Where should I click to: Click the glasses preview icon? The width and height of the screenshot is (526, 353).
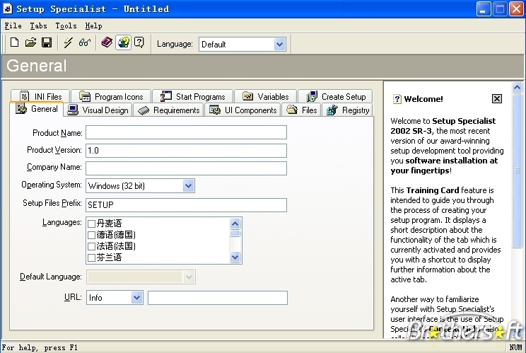(85, 42)
